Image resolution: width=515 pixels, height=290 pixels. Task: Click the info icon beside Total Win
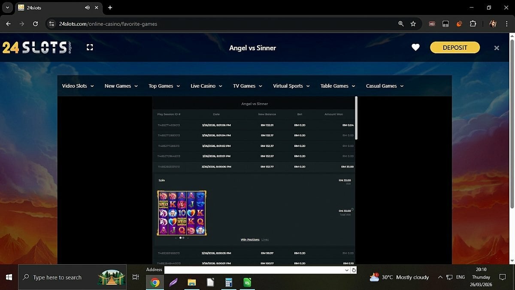coord(352,209)
